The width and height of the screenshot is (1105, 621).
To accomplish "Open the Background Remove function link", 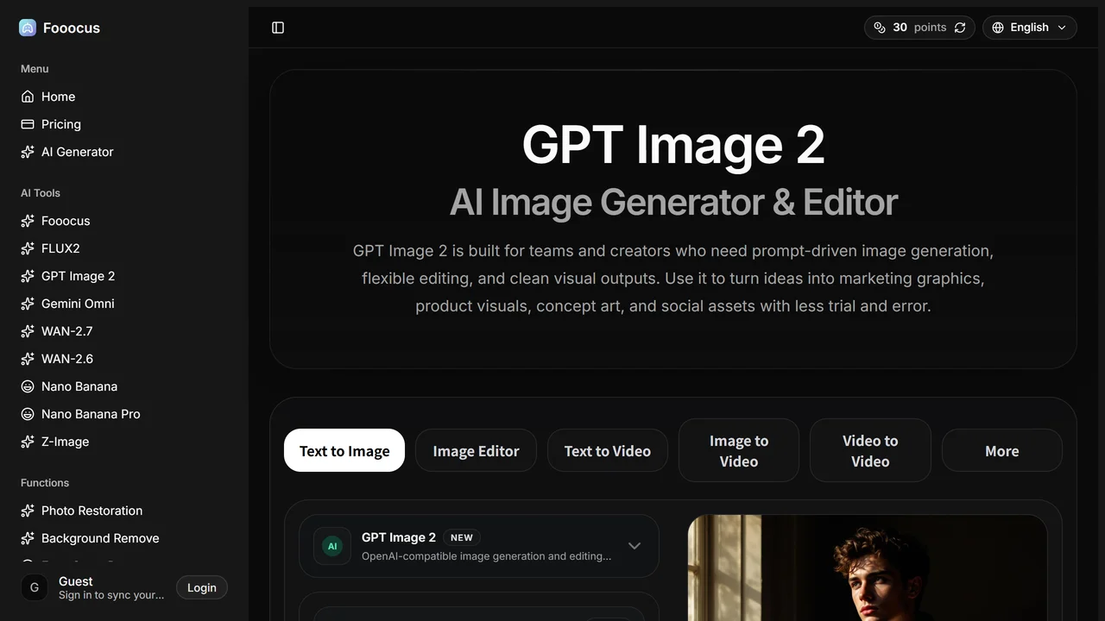I will (124, 538).
